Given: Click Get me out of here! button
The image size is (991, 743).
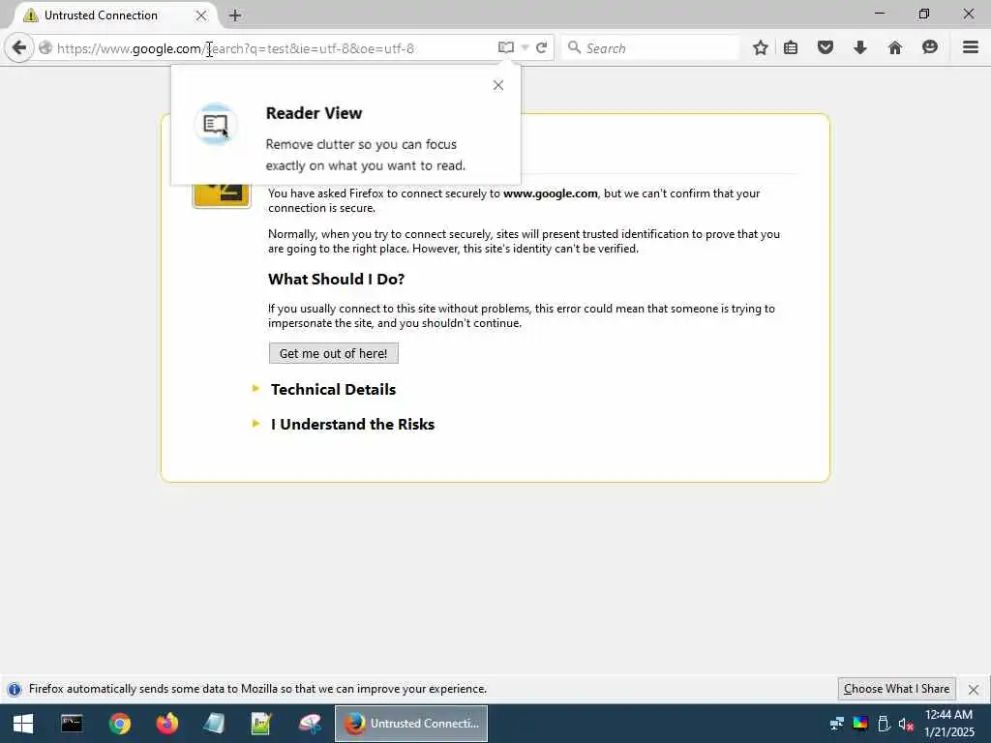Looking at the screenshot, I should point(334,354).
